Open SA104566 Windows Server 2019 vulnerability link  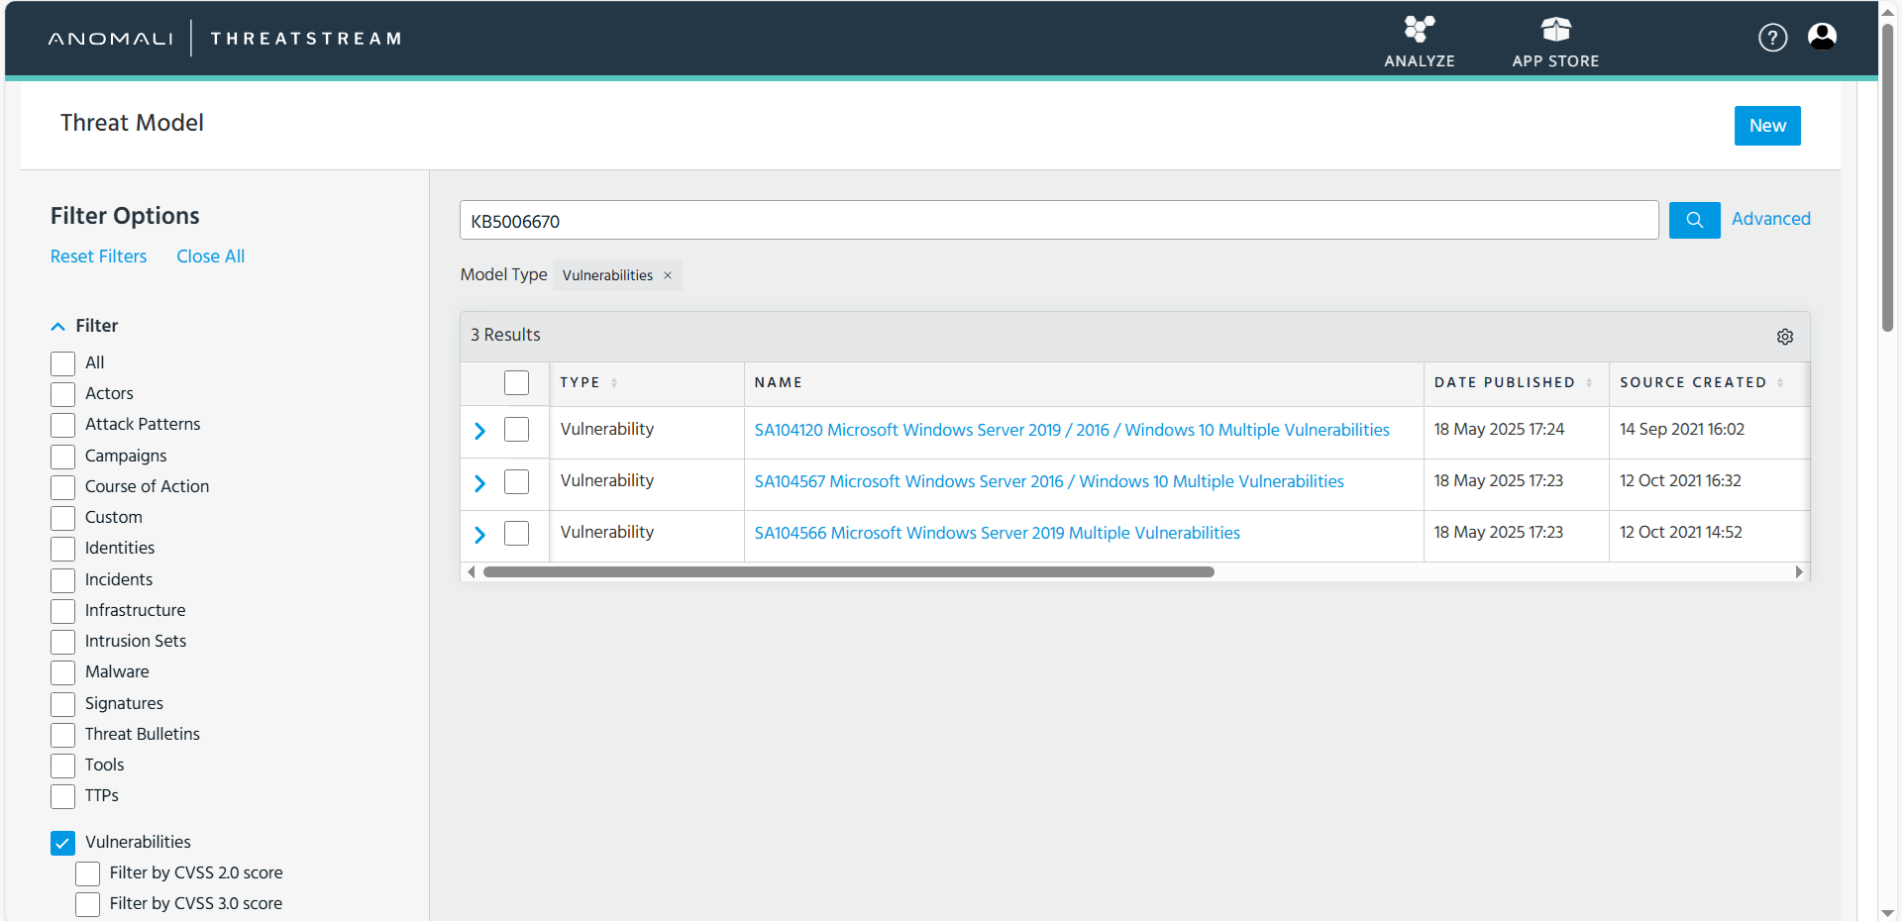998,533
